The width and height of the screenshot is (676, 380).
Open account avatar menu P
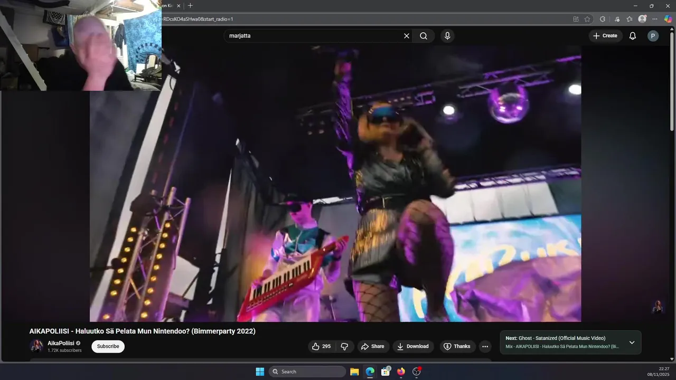653,36
